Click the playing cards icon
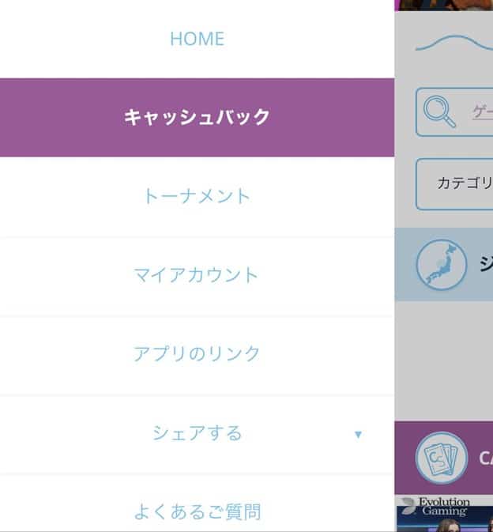 (x=441, y=458)
